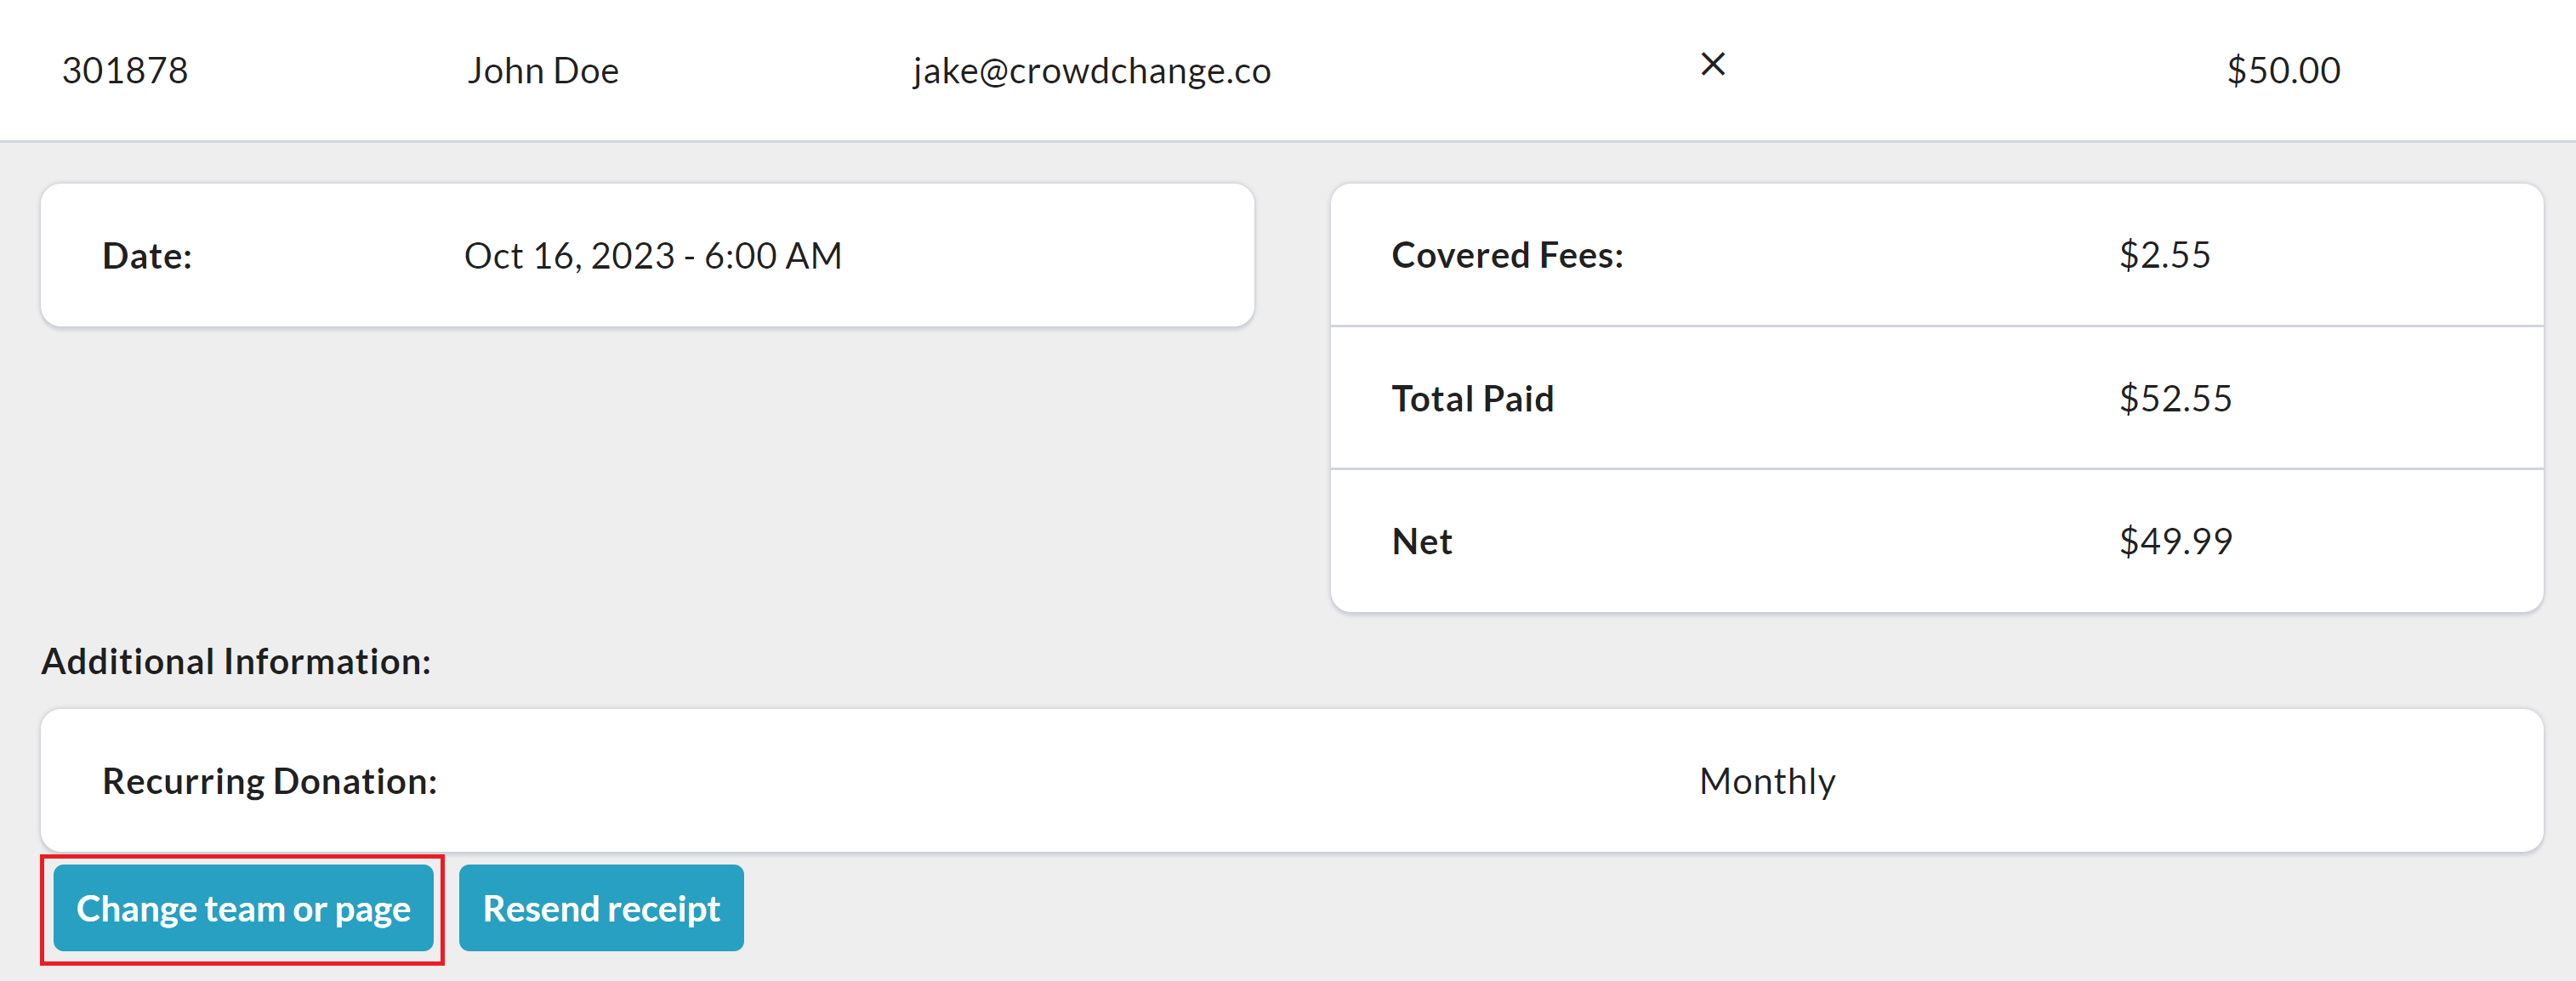Viewport: 2576px width, 981px height.
Task: Click the Total Paid label
Action: click(1472, 399)
